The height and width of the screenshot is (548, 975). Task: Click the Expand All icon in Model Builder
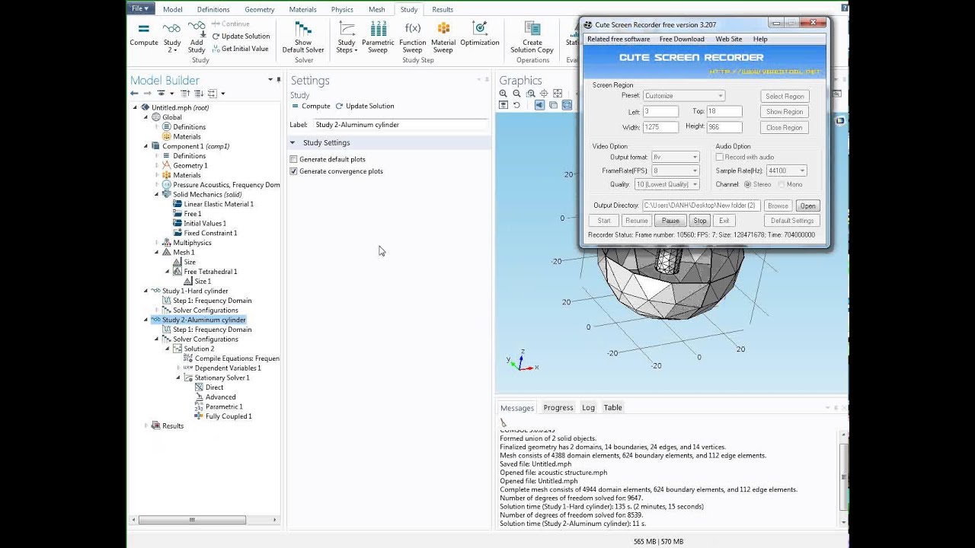pyautogui.click(x=198, y=94)
